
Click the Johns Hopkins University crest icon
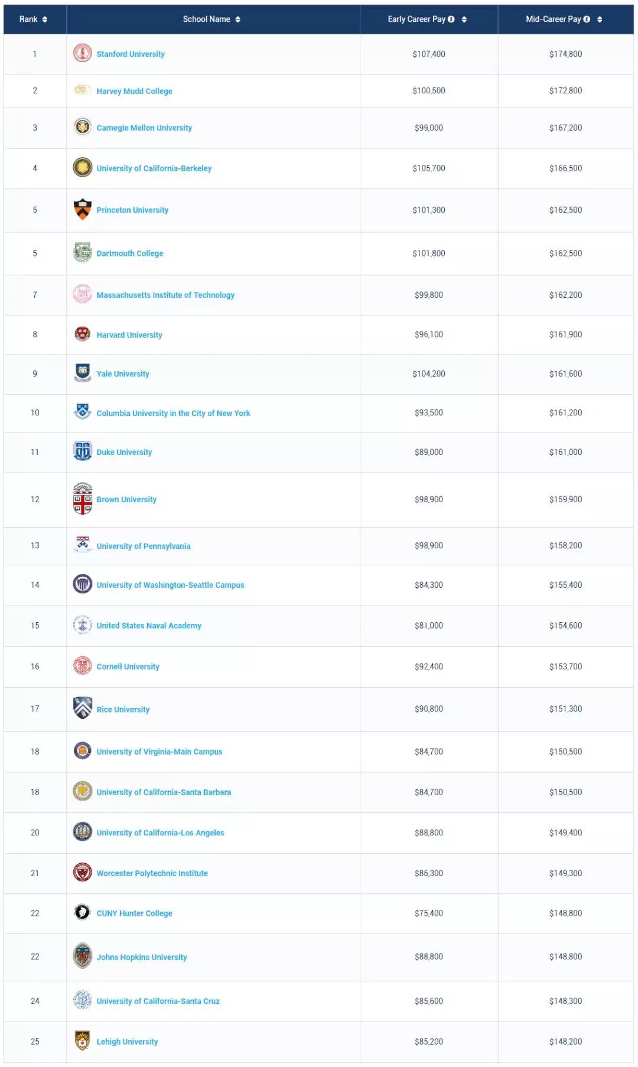click(x=82, y=956)
